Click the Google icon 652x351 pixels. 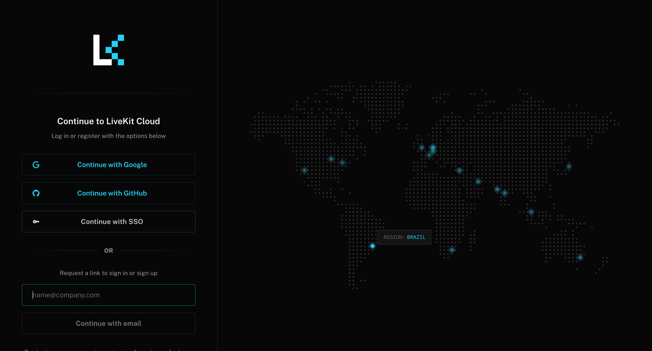pos(36,165)
